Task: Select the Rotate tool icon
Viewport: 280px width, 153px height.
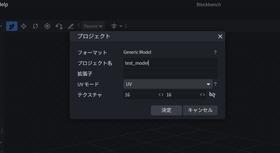Action: click(x=35, y=26)
